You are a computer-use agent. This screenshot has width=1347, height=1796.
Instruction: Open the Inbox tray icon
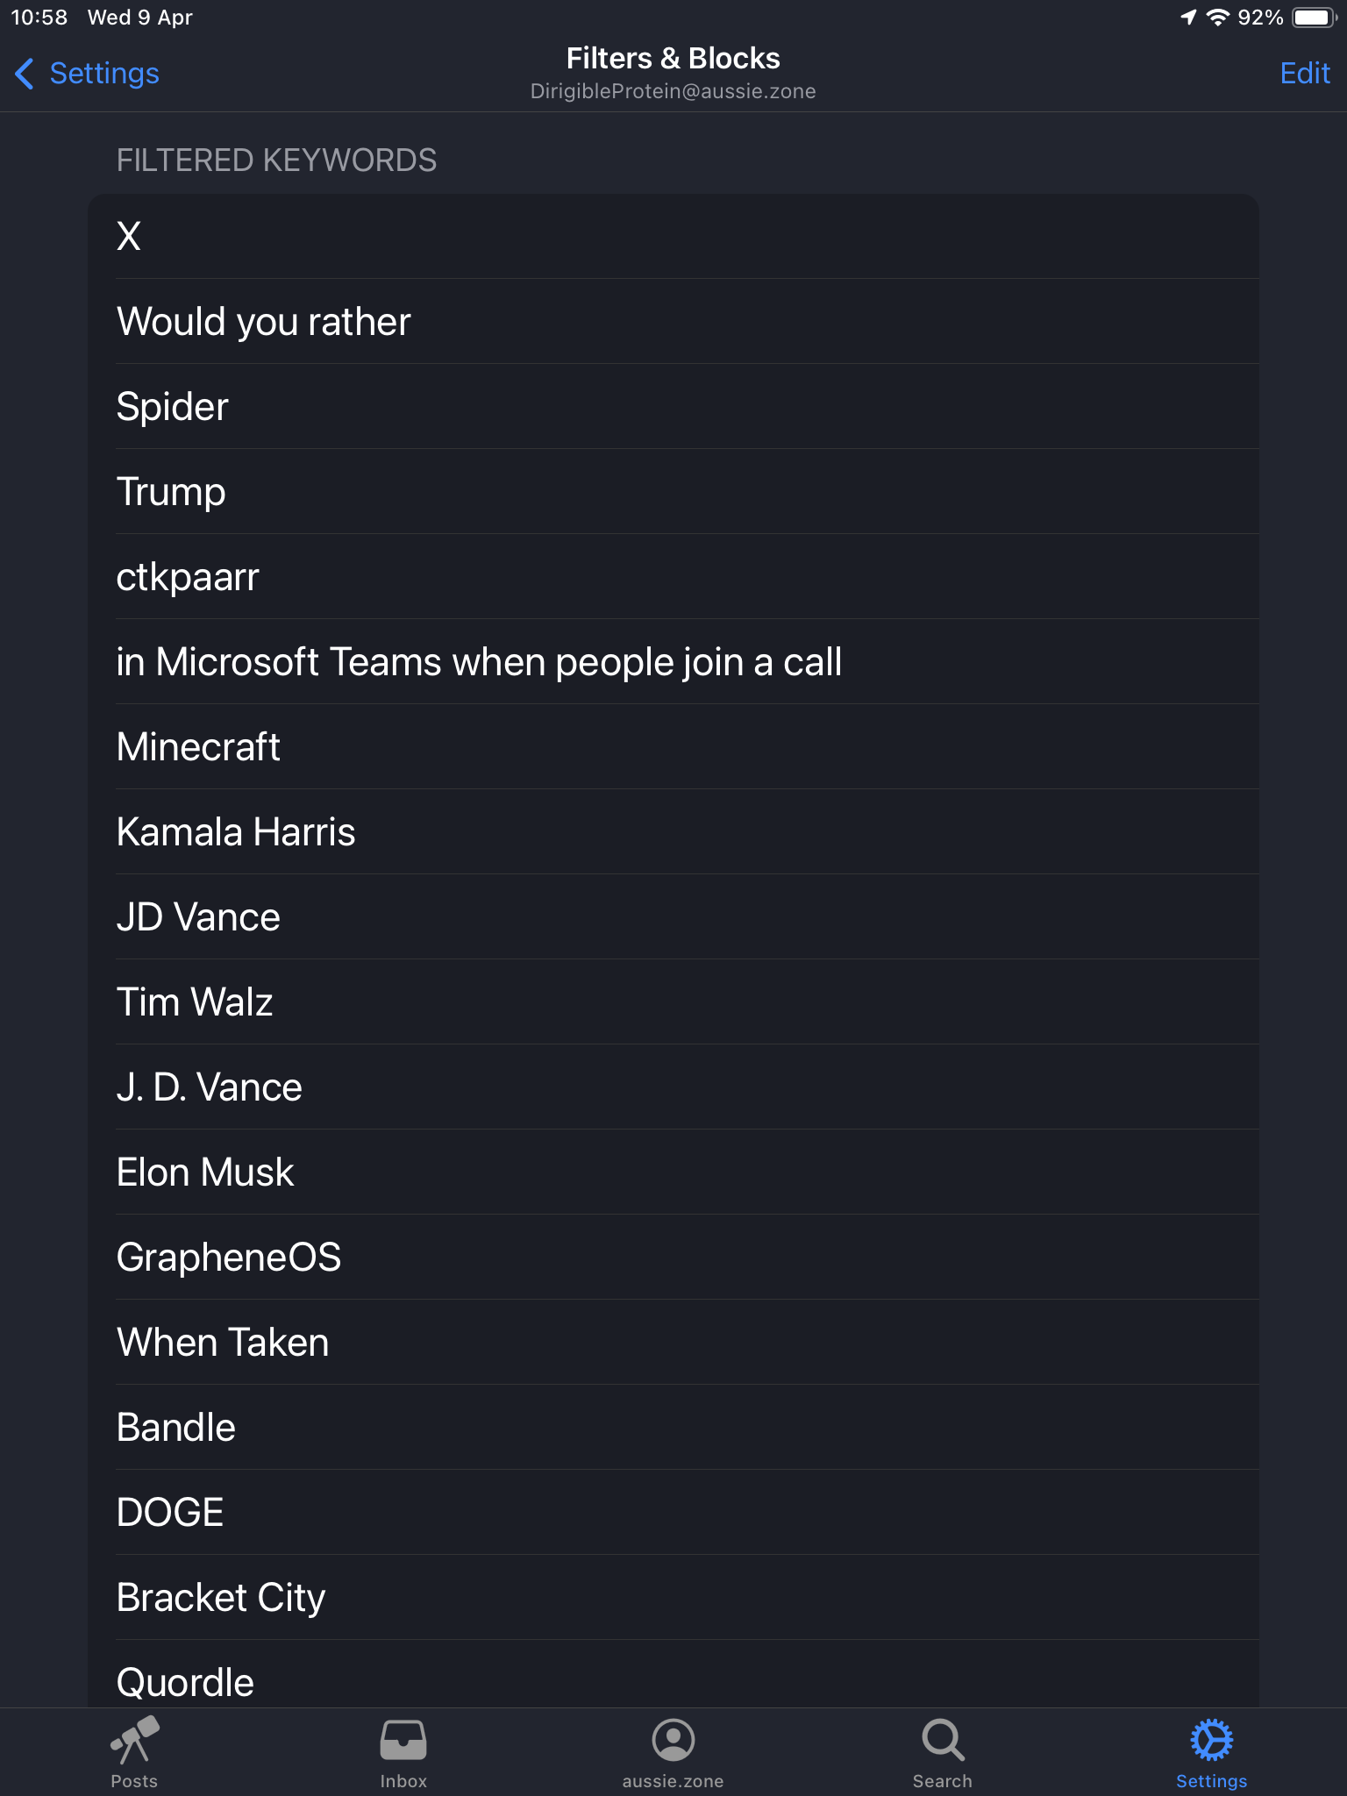(403, 1740)
